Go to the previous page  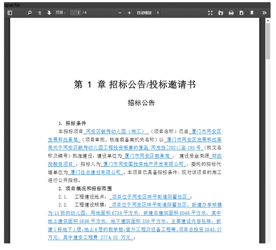pos(40,13)
